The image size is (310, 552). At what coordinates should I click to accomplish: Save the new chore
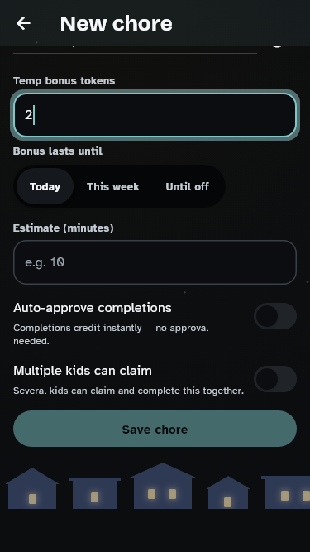[155, 429]
